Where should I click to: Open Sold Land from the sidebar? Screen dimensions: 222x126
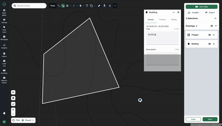pyautogui.click(x=4, y=29)
